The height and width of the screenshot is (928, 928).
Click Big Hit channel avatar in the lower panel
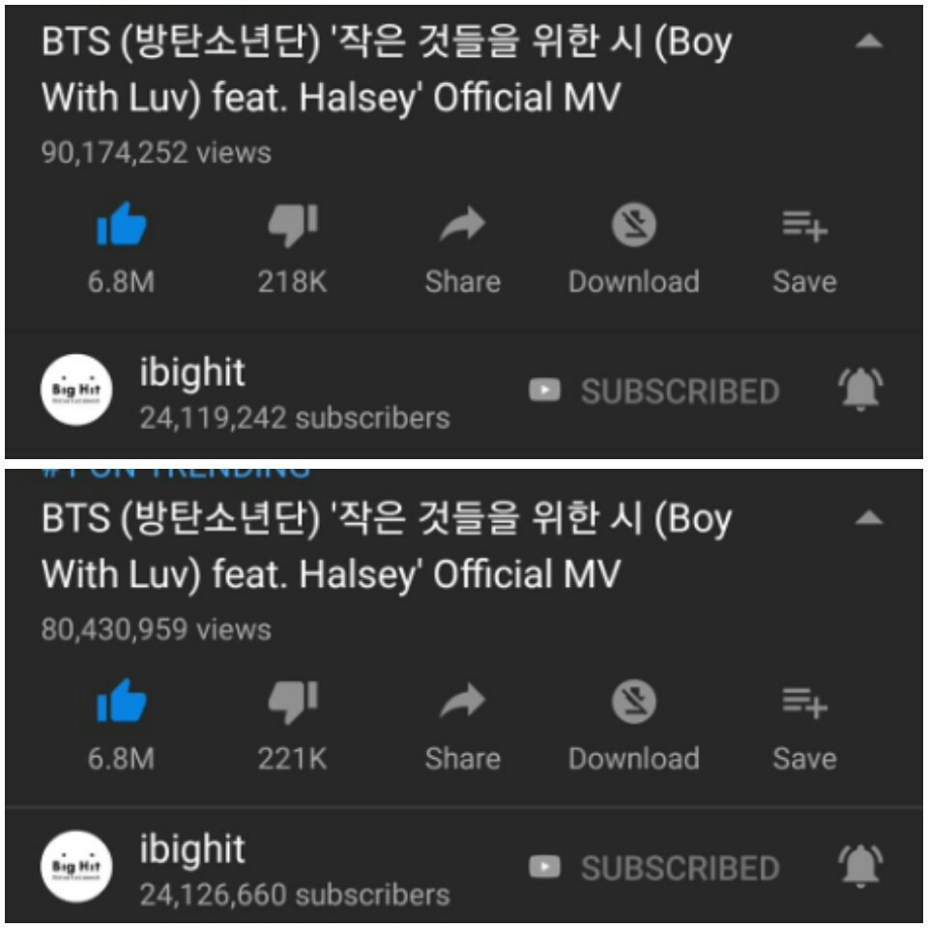tap(76, 866)
